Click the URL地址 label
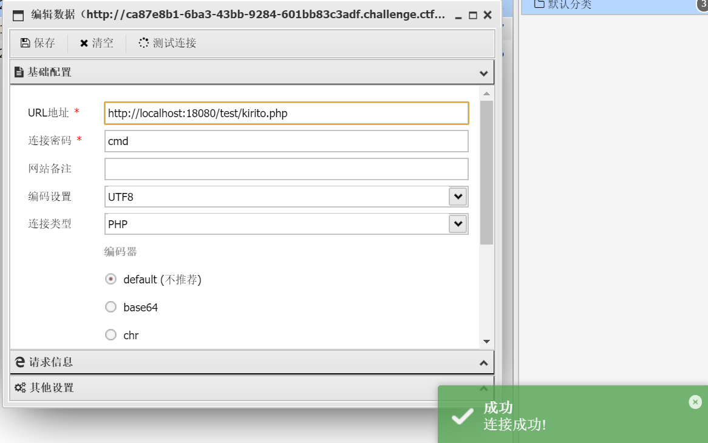This screenshot has width=708, height=443. [49, 113]
